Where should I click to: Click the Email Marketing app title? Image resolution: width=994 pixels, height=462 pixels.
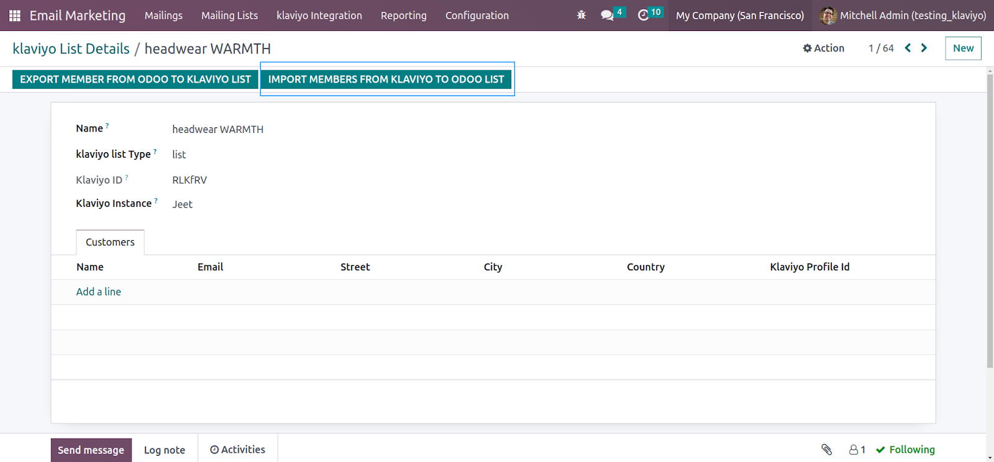pyautogui.click(x=78, y=16)
